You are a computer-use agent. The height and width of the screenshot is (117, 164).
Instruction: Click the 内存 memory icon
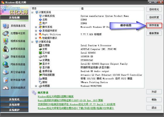(40, 56)
